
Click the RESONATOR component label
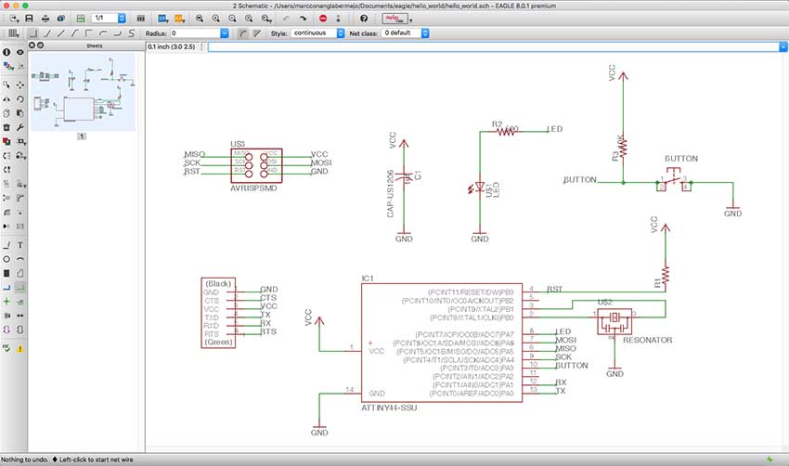click(x=647, y=340)
